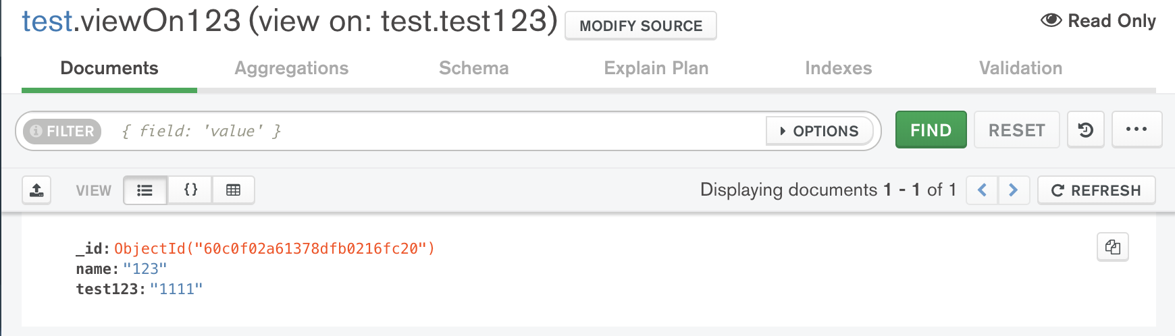Open the Schema tab

coord(474,68)
